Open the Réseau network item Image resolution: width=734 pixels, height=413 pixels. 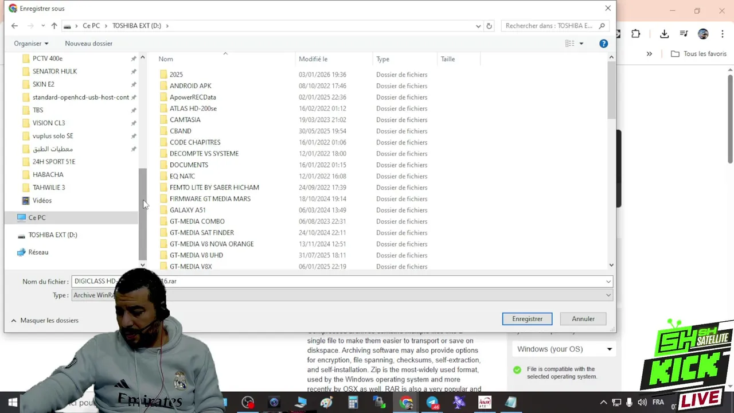coord(38,252)
